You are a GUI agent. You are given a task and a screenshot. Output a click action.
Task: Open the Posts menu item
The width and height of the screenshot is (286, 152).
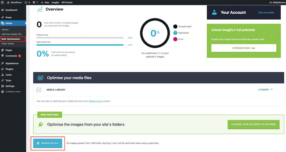coord(8,18)
